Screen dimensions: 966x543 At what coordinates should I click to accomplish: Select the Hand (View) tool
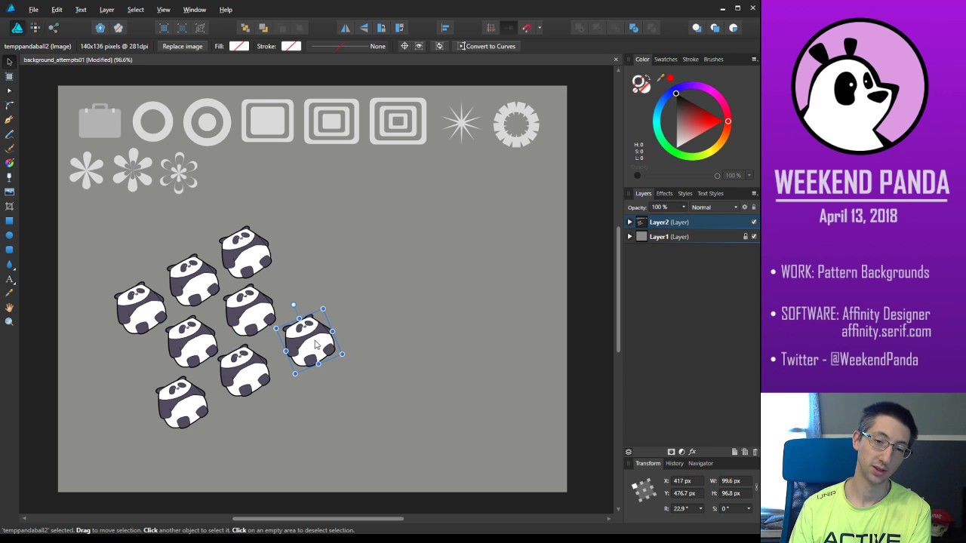pos(9,308)
